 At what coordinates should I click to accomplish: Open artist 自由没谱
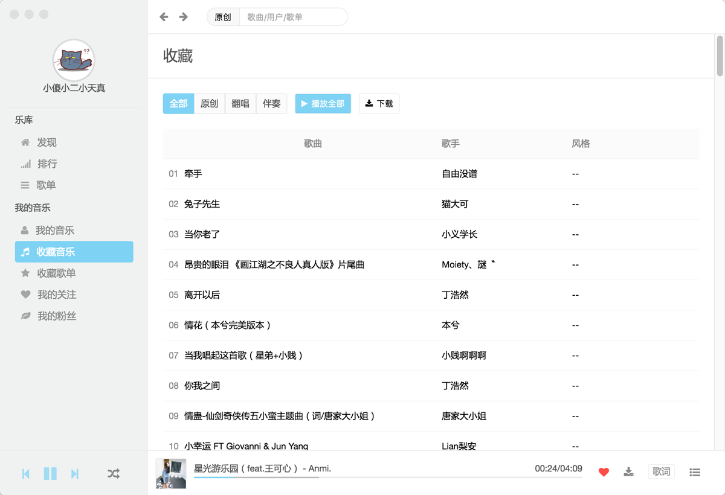pyautogui.click(x=460, y=174)
